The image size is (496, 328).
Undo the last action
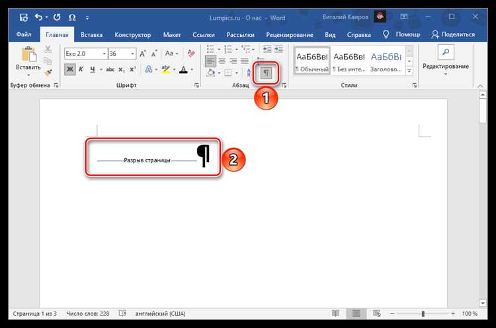[38, 17]
